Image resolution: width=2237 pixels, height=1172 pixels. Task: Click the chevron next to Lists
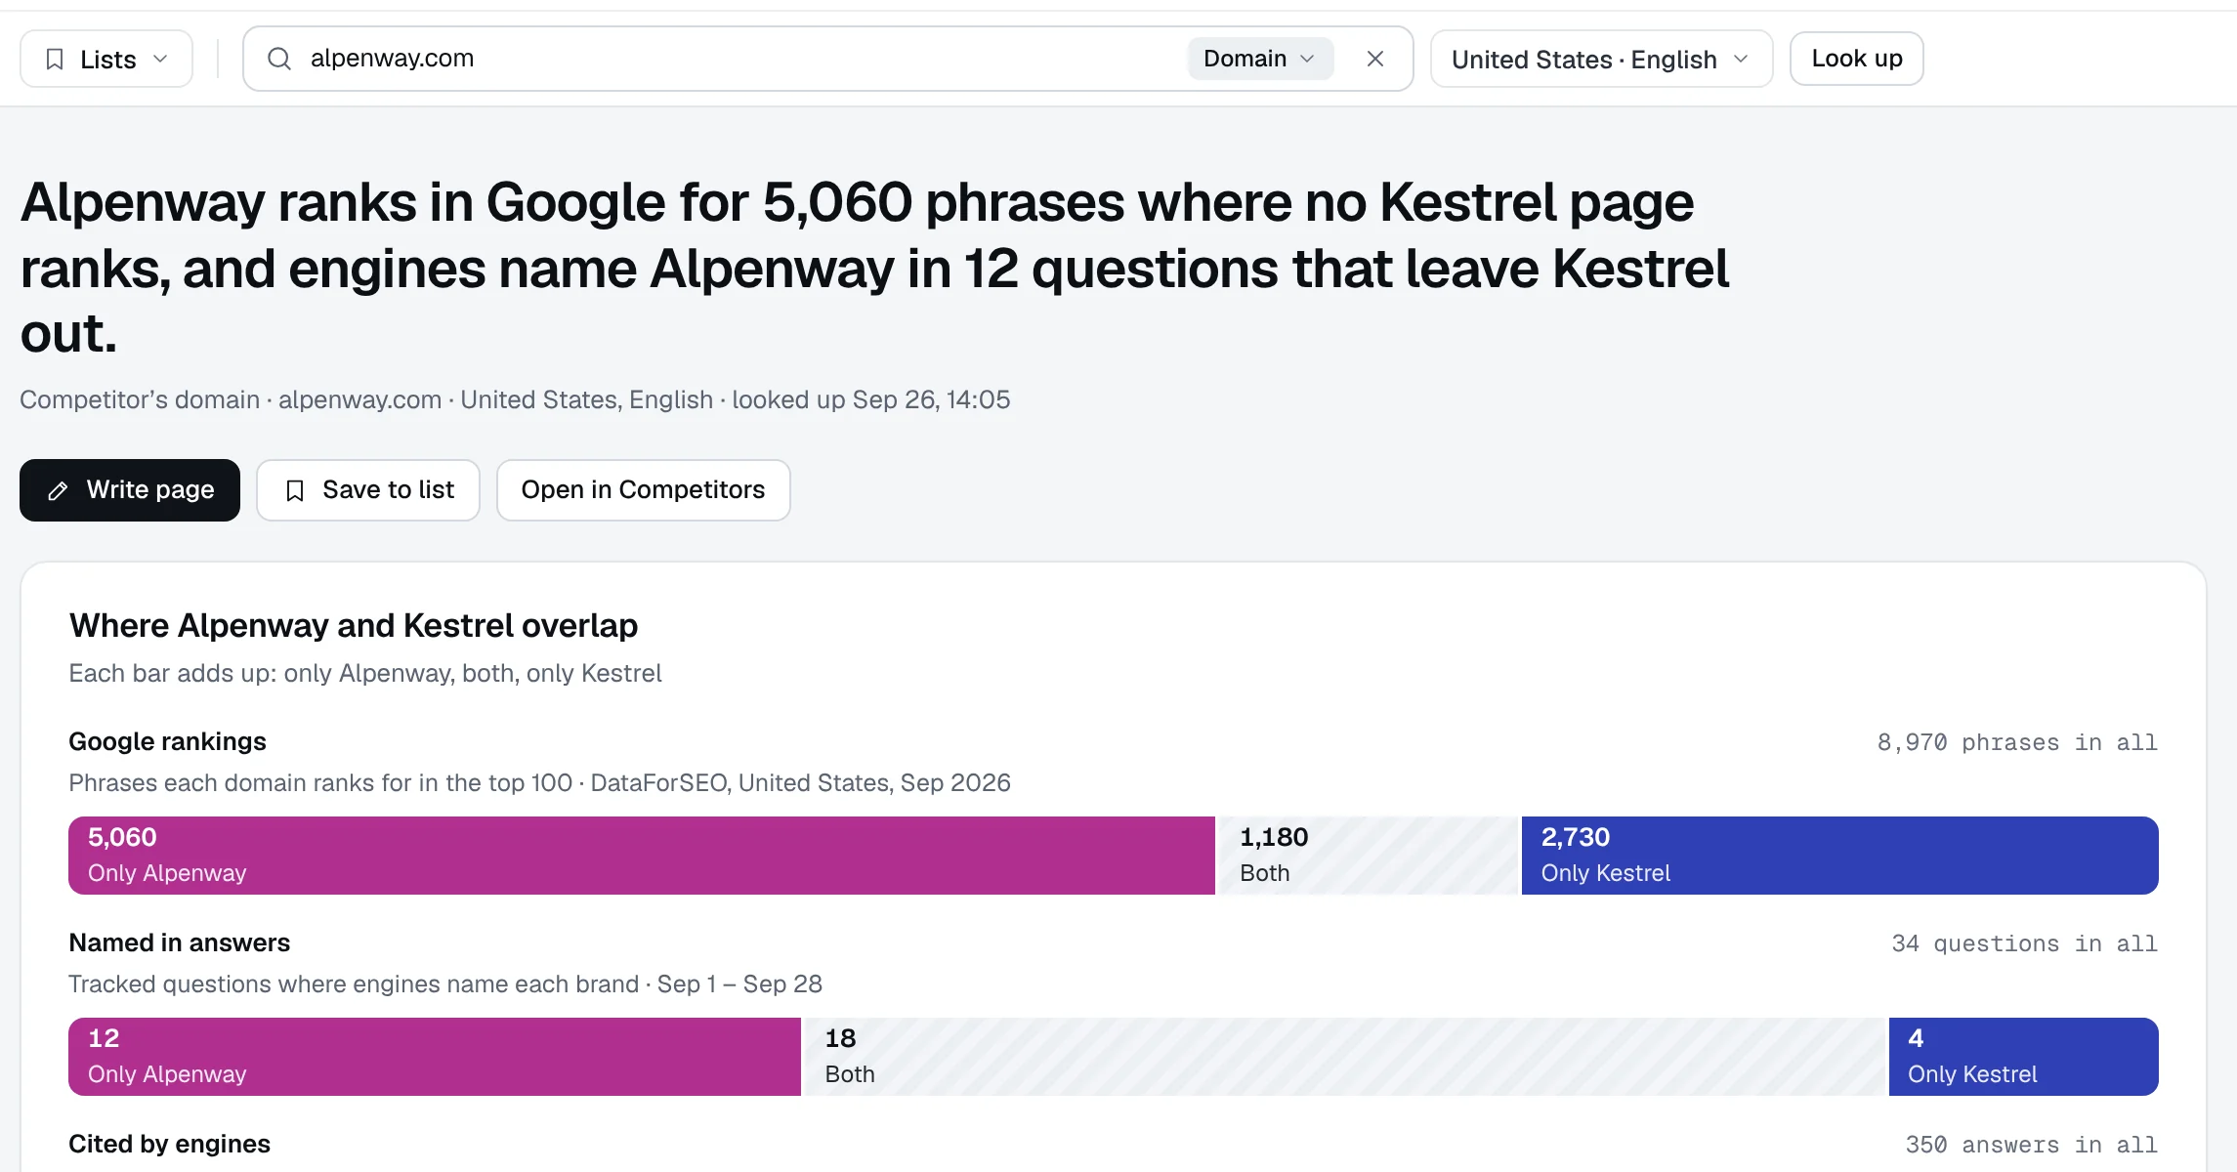point(160,60)
